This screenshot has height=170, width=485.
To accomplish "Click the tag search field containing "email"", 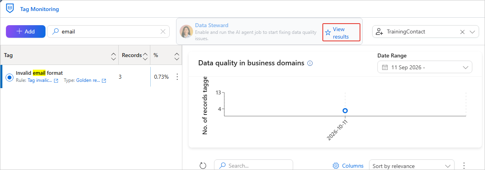I will [x=108, y=31].
